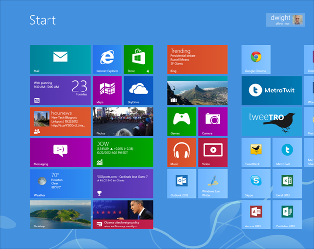Launch Google Chrome tile
314x249 pixels.
coord(256,60)
